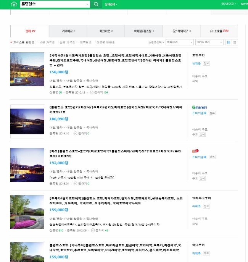The image size is (248, 262).
Task: Open title link starting 롤링힐스호텔 [하나투어]
Action: click(115, 248)
